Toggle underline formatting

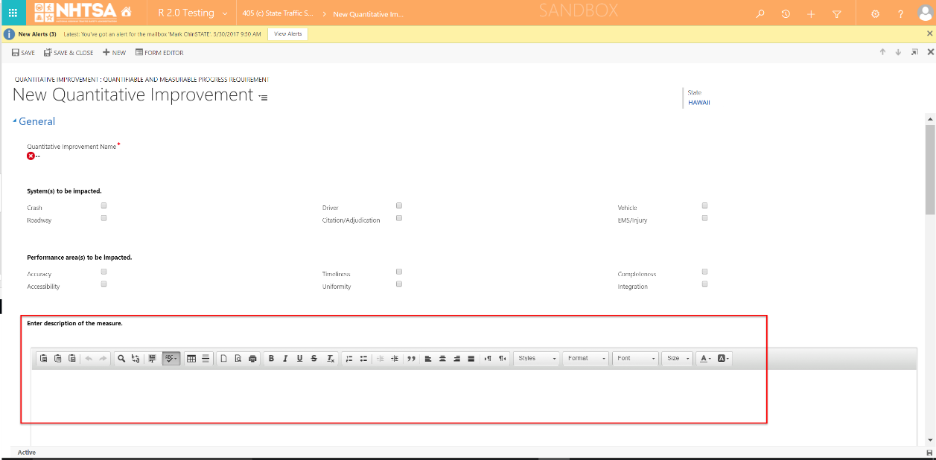click(299, 358)
